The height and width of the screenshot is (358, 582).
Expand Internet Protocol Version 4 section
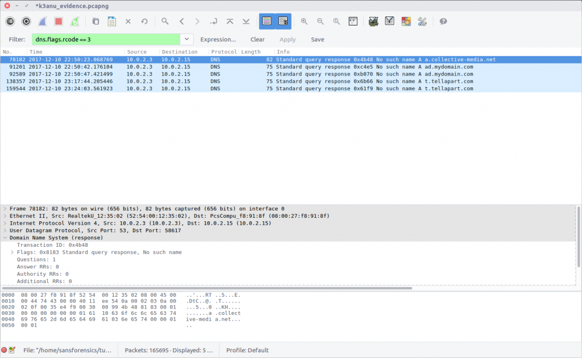click(x=5, y=223)
